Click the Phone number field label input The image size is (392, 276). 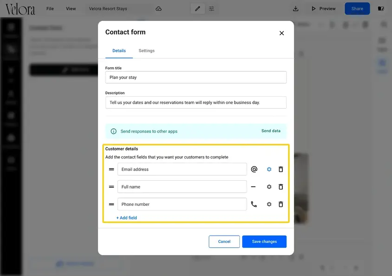(182, 204)
